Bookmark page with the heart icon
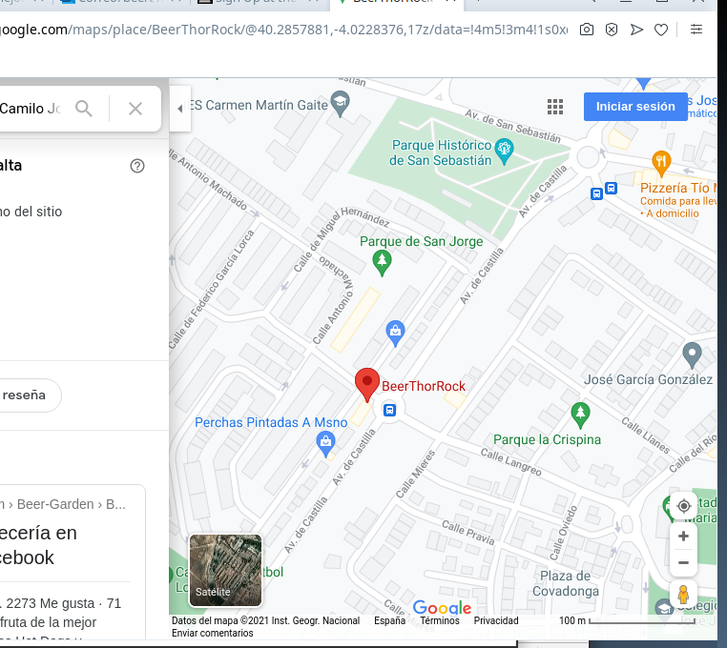The image size is (727, 648). 661,30
